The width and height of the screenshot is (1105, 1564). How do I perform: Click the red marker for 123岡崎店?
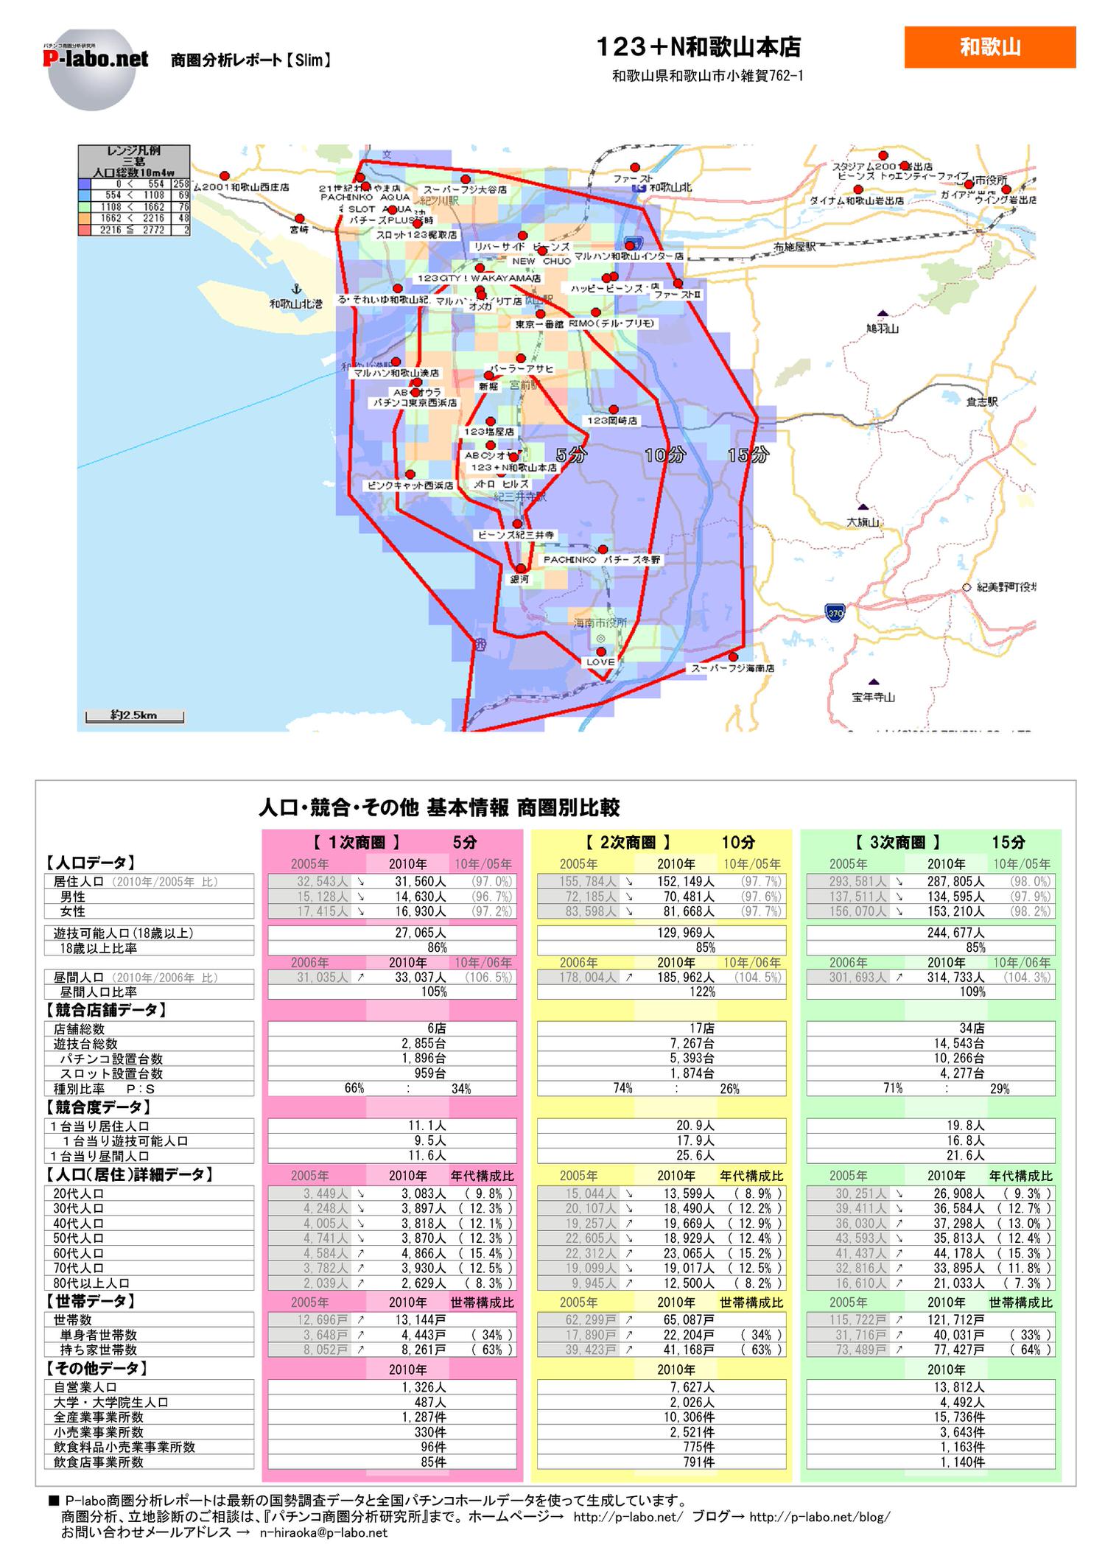pos(614,409)
